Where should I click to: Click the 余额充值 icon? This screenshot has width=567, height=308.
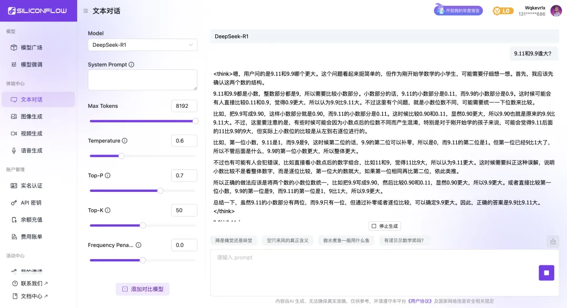[x=14, y=220]
